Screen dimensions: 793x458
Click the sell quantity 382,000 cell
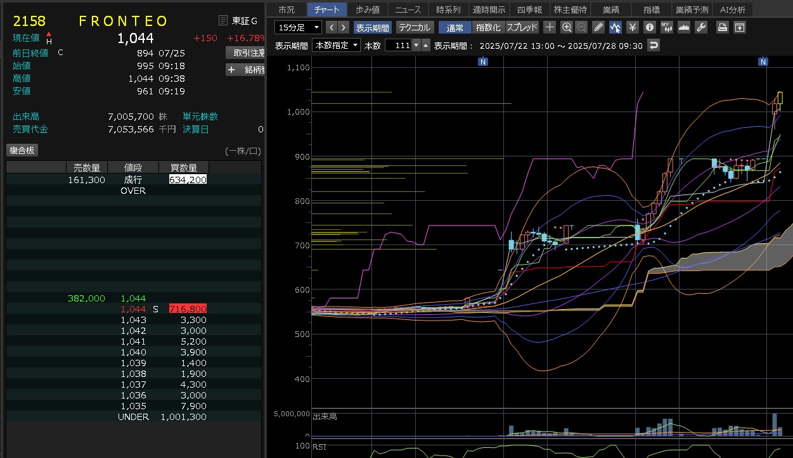[86, 298]
